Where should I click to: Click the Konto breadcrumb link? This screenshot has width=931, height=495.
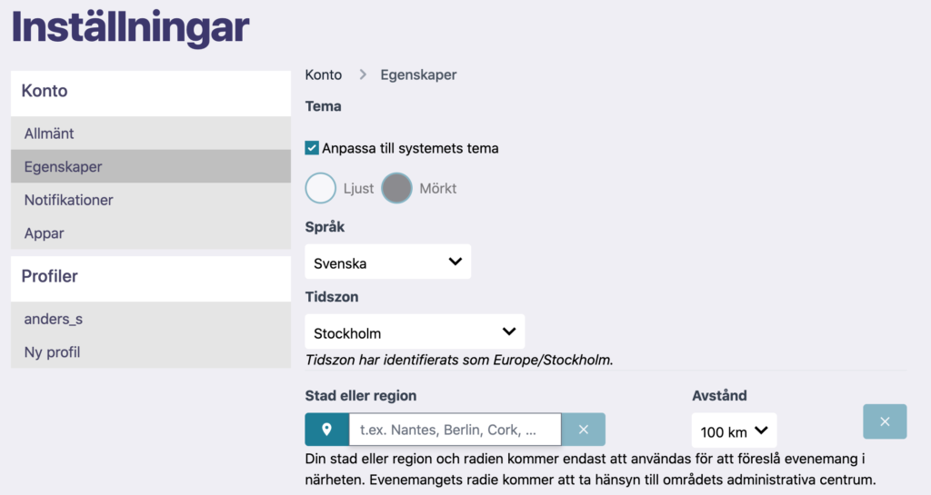pyautogui.click(x=324, y=74)
